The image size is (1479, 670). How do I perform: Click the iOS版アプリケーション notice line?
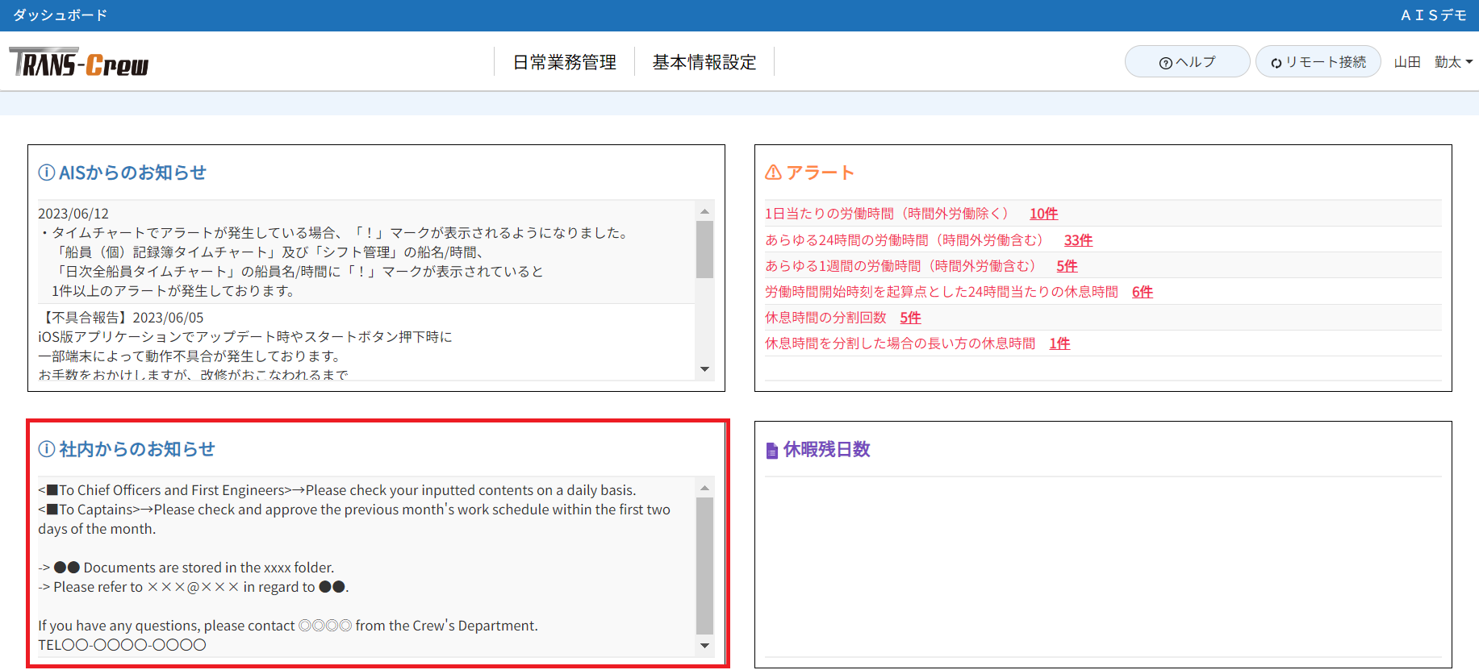pos(245,337)
